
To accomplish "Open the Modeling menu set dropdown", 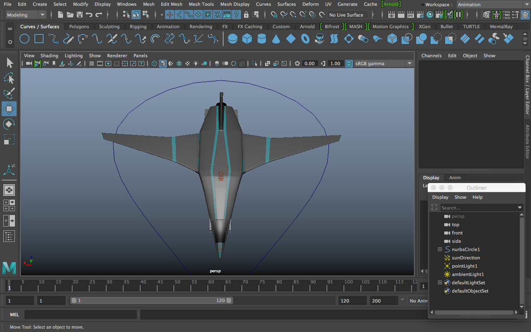I will [x=26, y=15].
